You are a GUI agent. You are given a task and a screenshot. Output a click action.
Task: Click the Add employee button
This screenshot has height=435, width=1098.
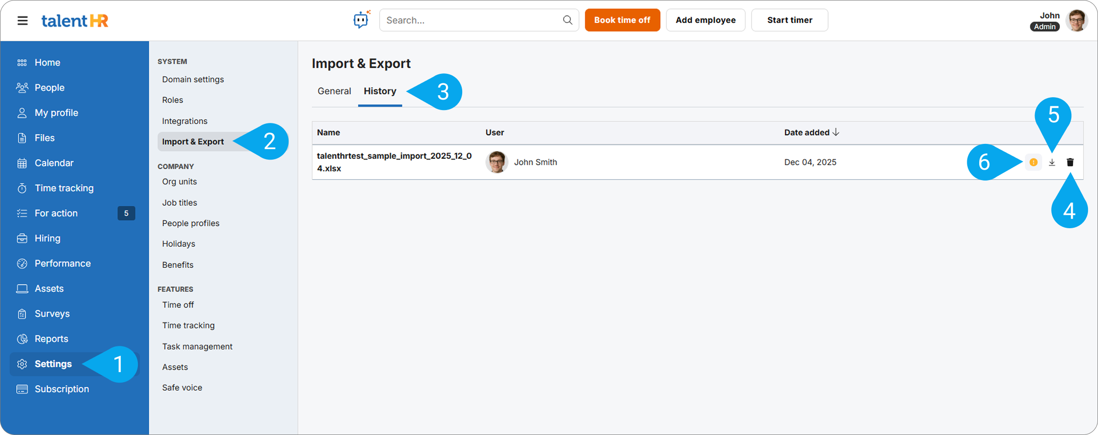[x=705, y=20]
